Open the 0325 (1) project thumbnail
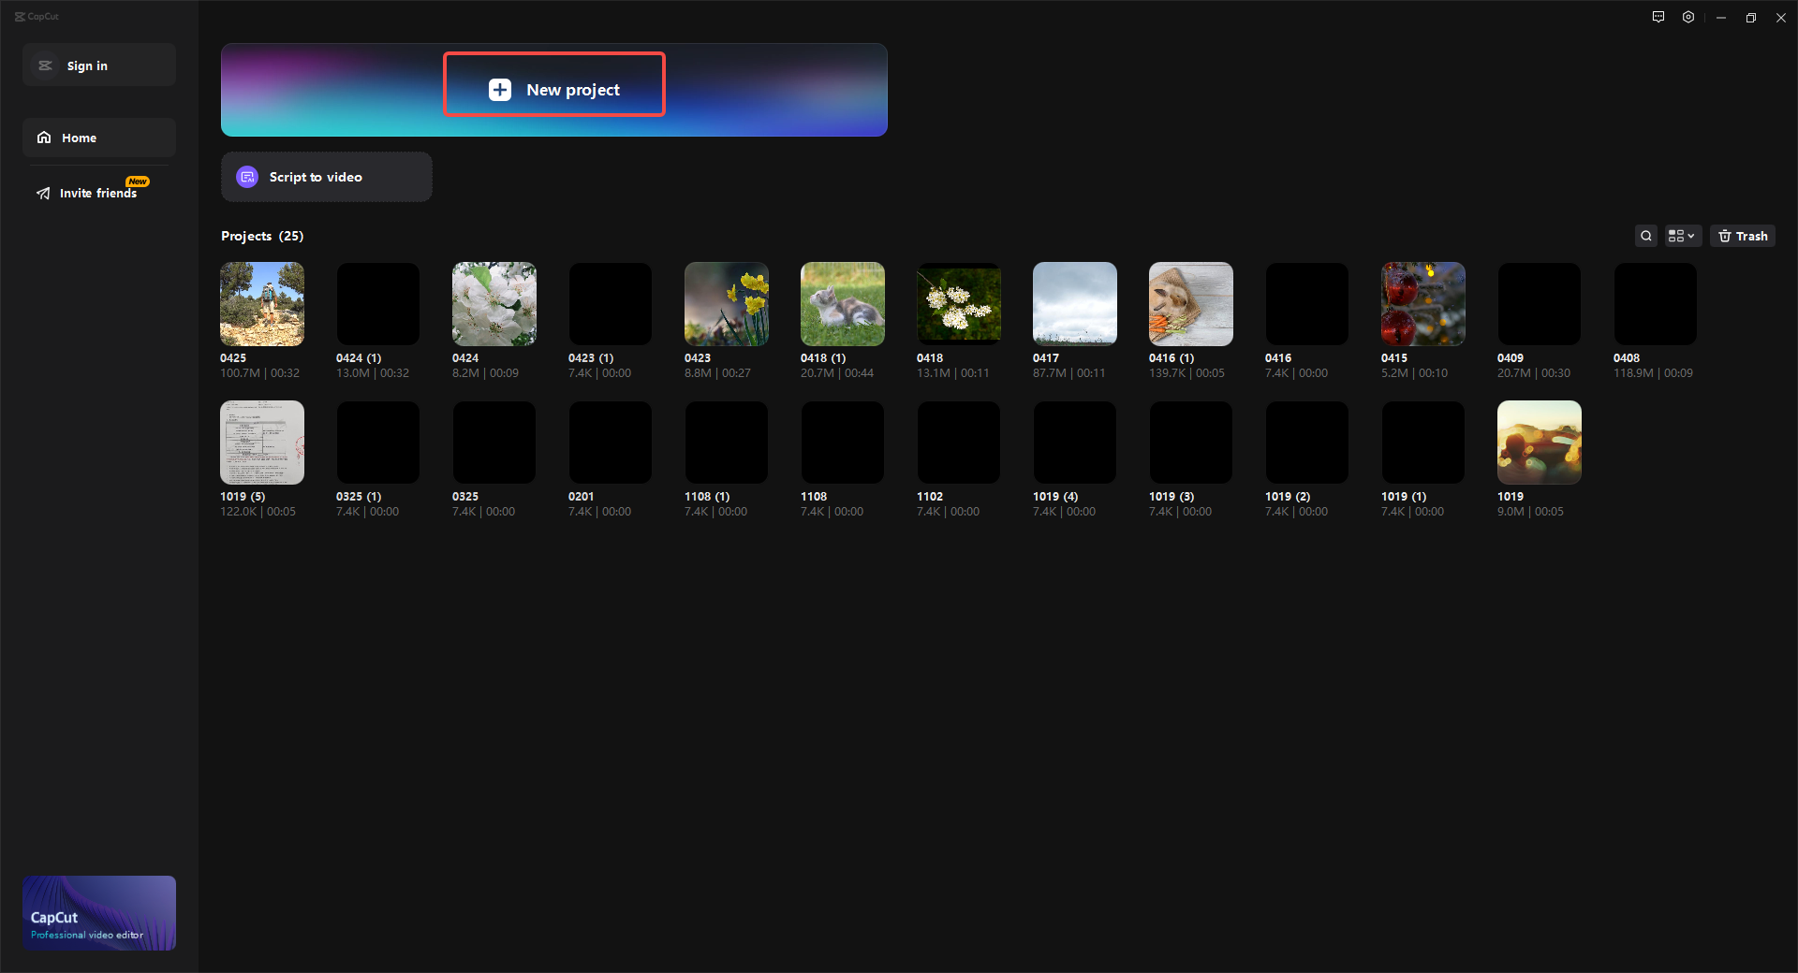This screenshot has height=973, width=1798. pos(378,443)
